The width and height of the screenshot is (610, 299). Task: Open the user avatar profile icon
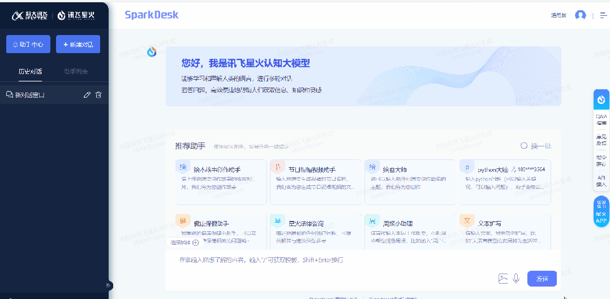click(581, 16)
